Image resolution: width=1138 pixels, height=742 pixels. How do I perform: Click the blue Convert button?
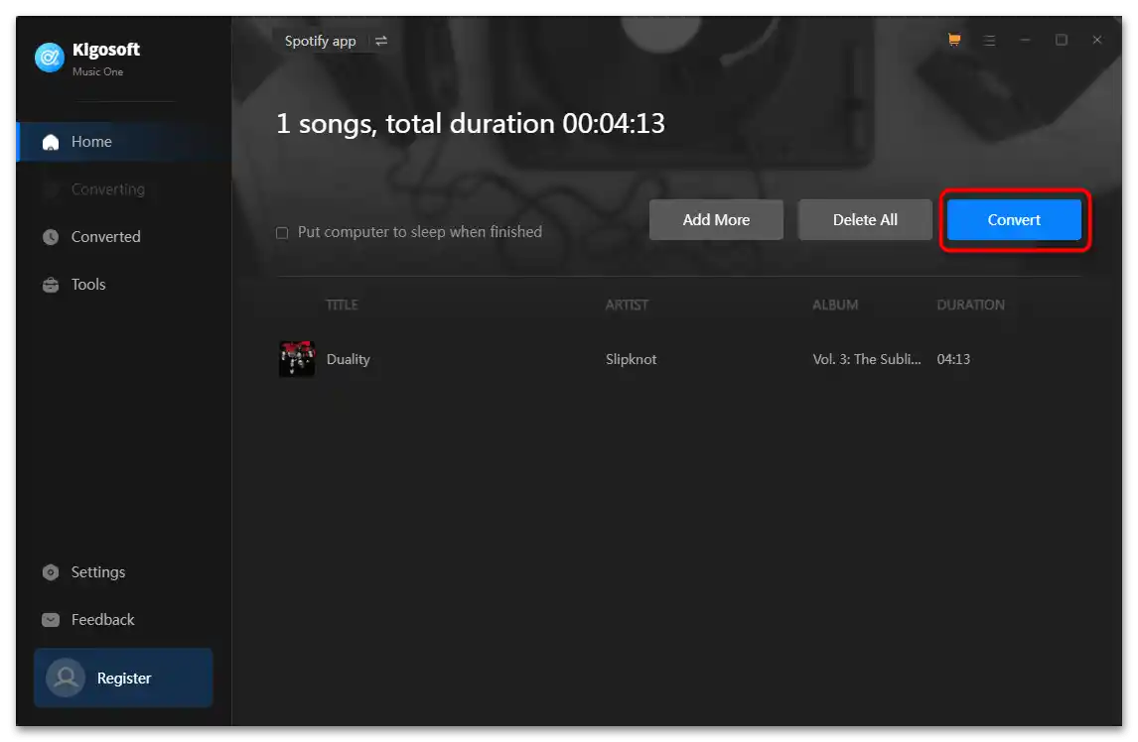click(x=1014, y=220)
